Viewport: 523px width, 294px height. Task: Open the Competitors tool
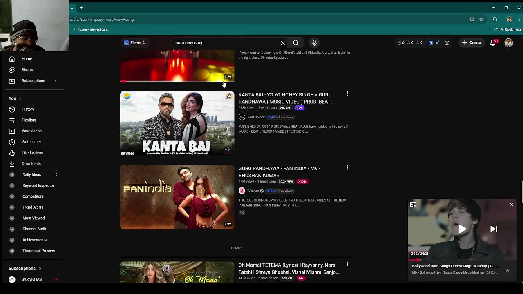33,196
